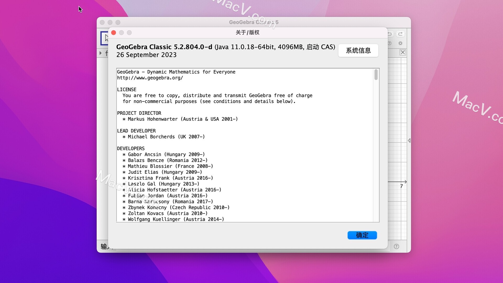Click the Alicia Hofstaetter entry
The width and height of the screenshot is (503, 283).
(172, 190)
